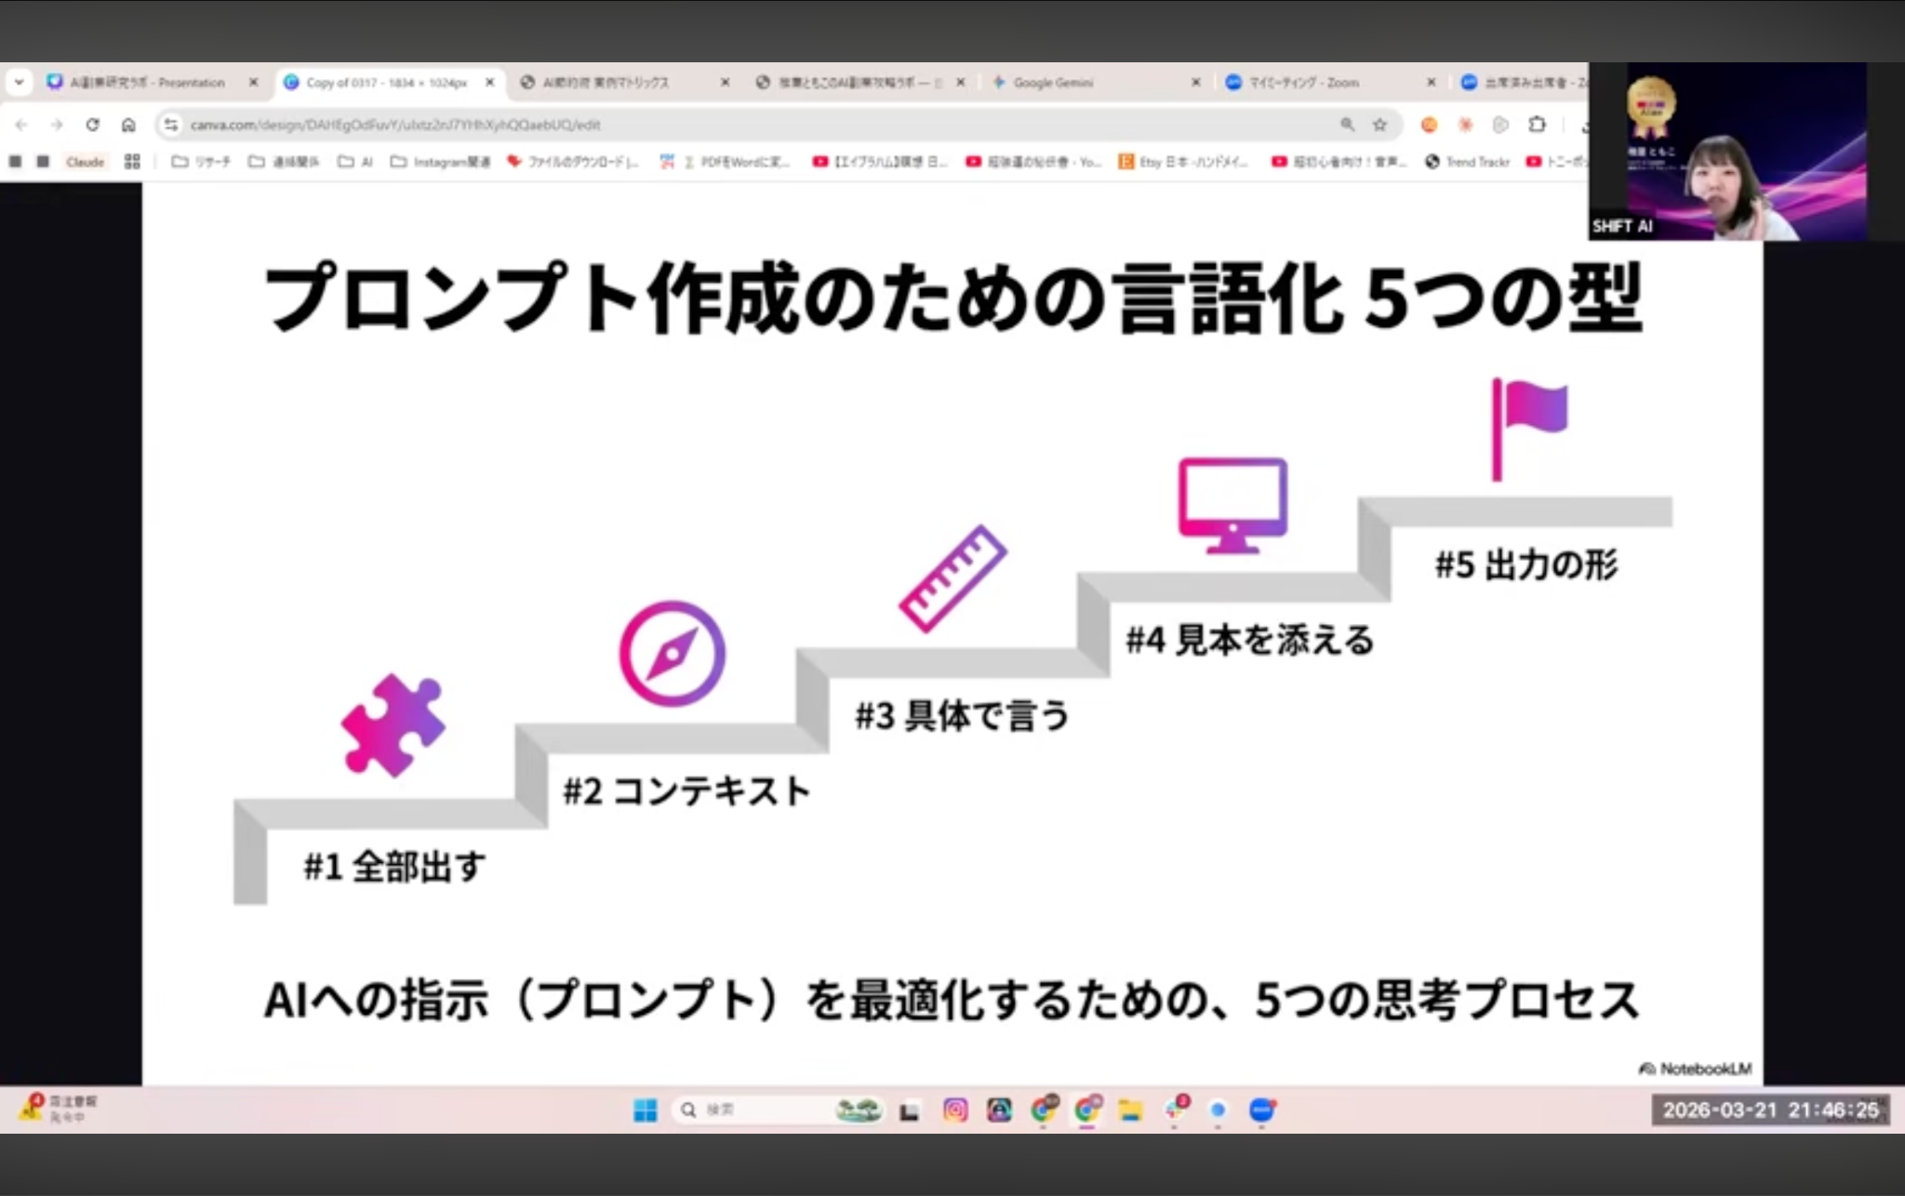Image resolution: width=1905 pixels, height=1196 pixels.
Task: Open the browser extensions puzzle icon
Action: 1537,125
